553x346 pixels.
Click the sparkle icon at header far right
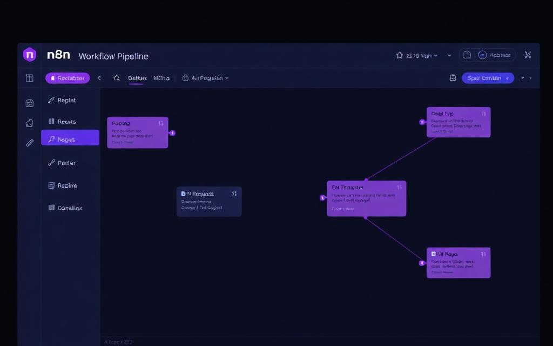pos(528,55)
